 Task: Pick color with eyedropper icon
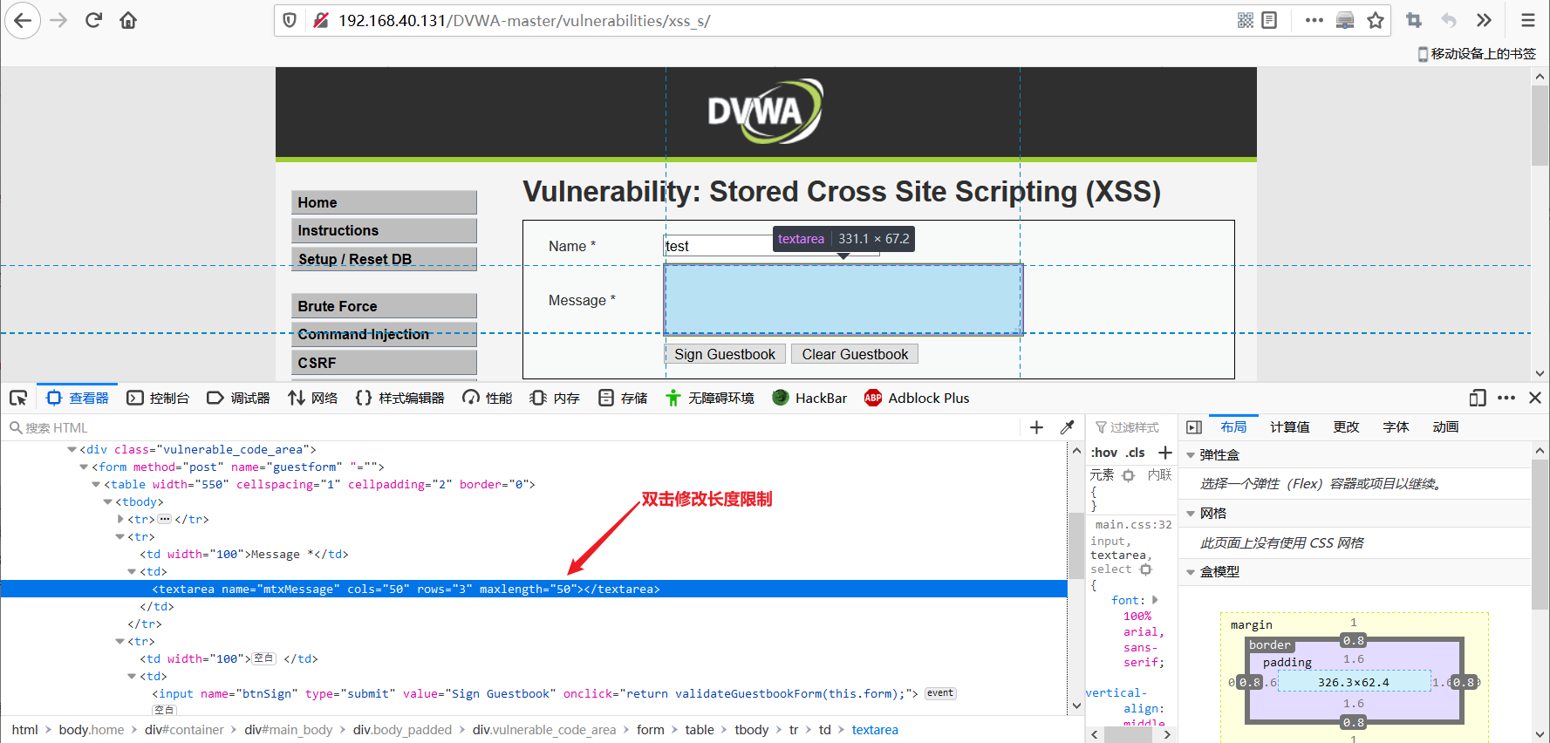coord(1067,427)
